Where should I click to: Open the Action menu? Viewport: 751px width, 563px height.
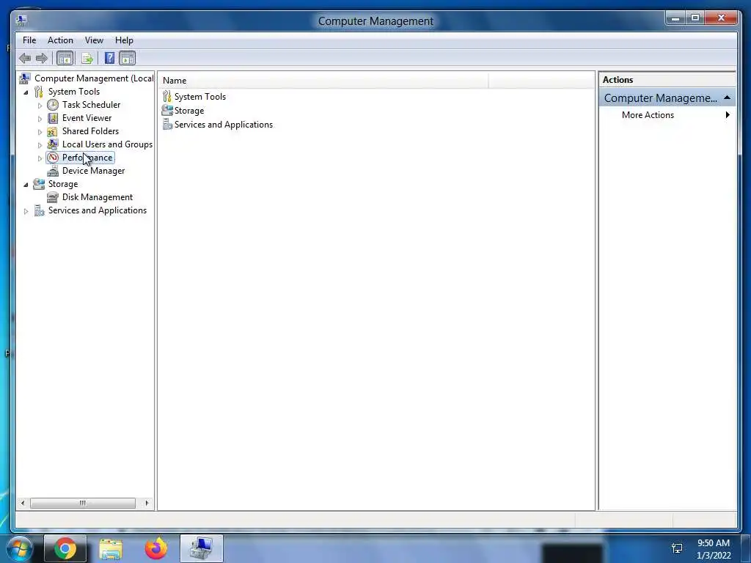pos(60,40)
